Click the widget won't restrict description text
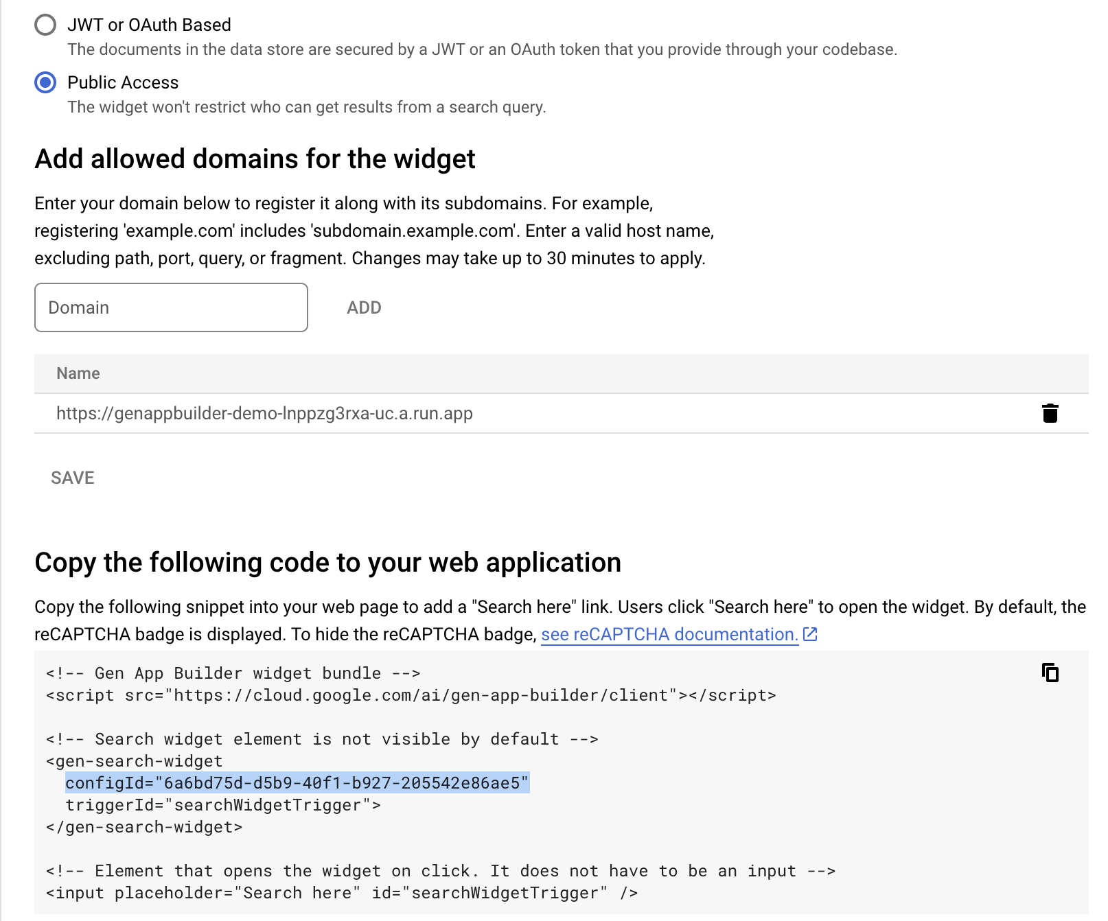This screenshot has height=921, width=1108. 306,107
